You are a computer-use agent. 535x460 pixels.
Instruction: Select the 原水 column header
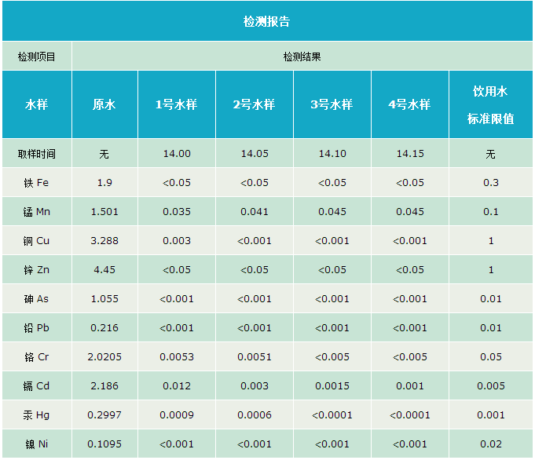[104, 104]
